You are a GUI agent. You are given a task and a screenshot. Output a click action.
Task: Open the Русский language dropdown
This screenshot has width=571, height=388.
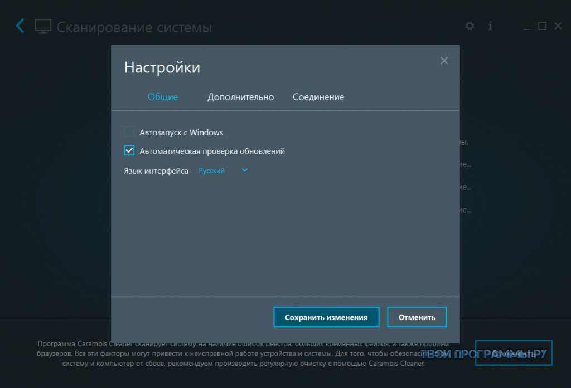point(223,170)
